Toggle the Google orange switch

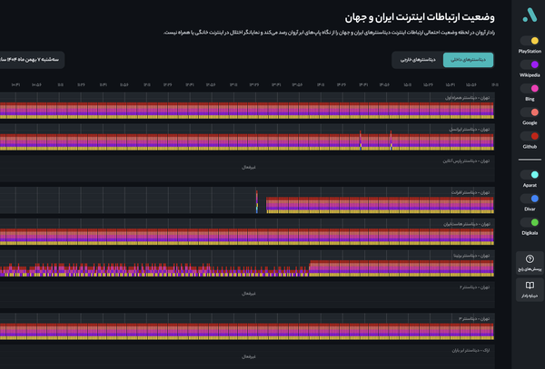point(530,112)
